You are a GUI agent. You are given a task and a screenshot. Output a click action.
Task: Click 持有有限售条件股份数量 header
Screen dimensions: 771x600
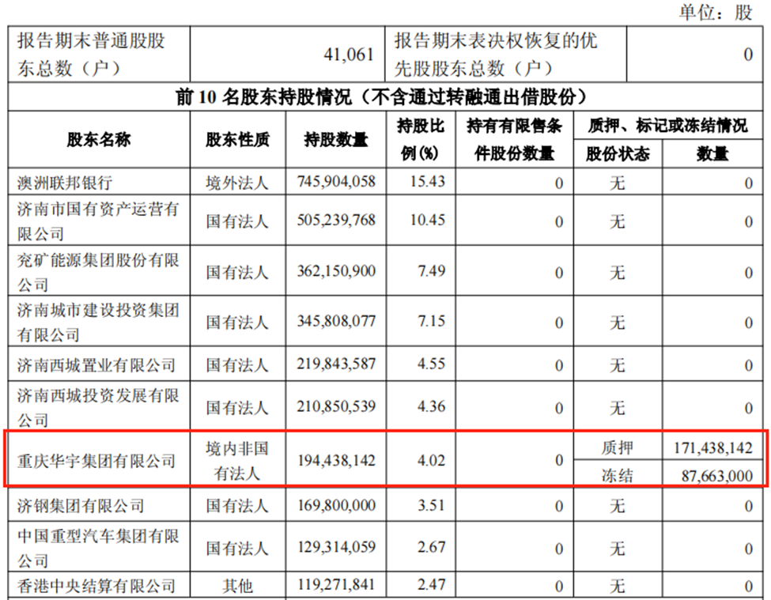point(514,140)
